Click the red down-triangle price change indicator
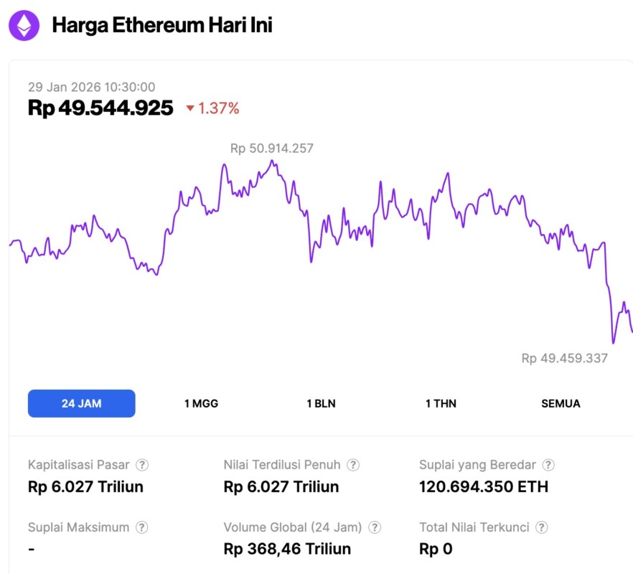Viewport: 633px width, 574px height. [190, 108]
